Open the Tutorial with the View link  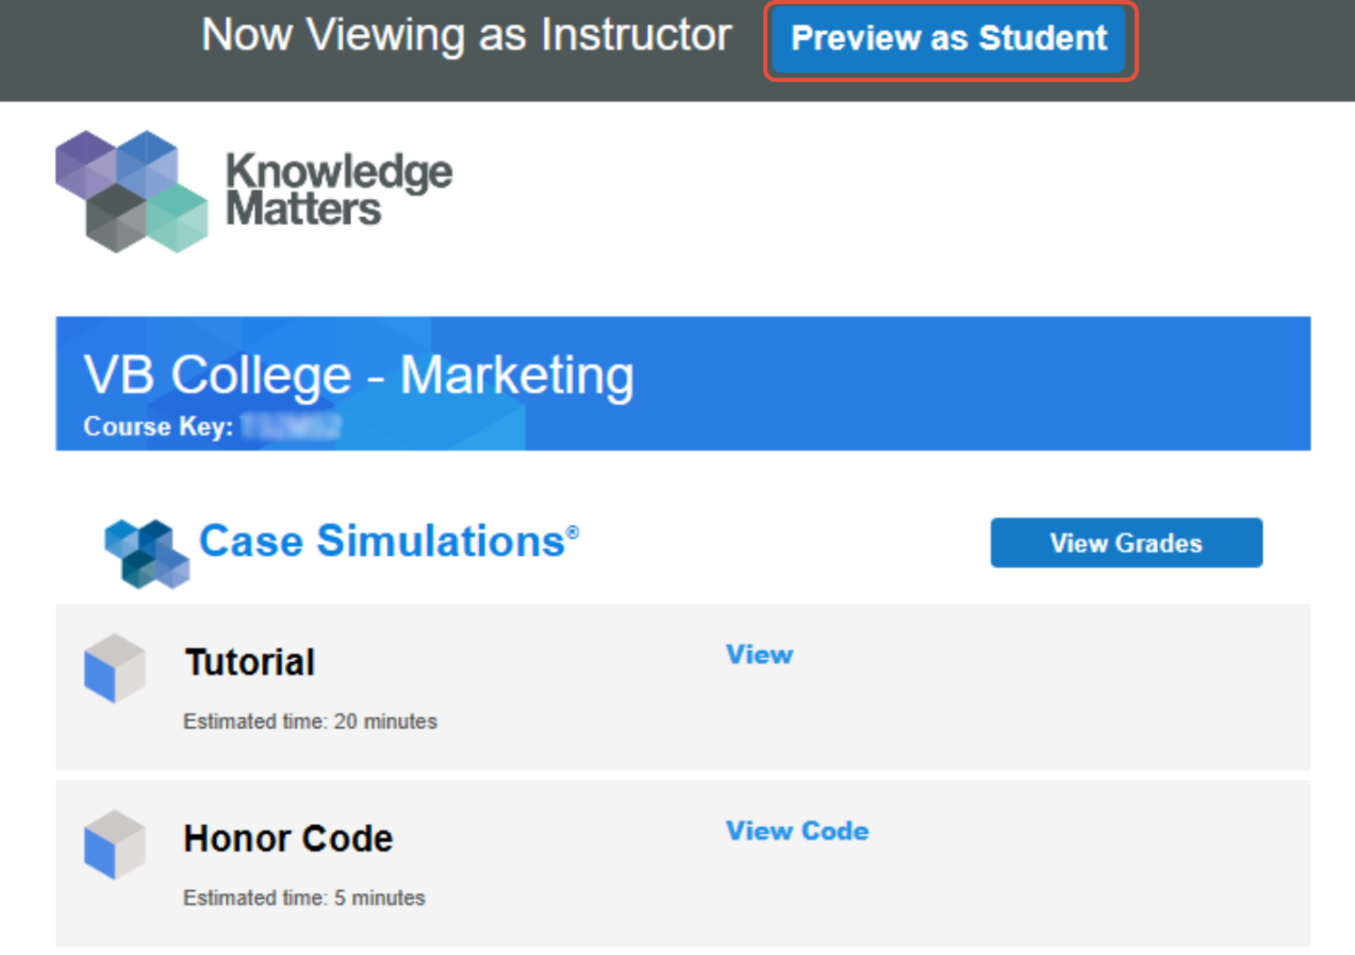[759, 655]
